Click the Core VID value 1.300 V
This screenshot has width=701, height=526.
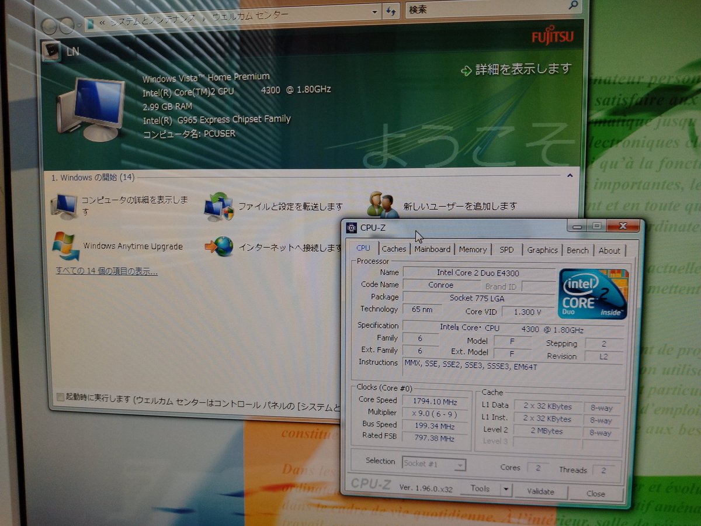(528, 312)
